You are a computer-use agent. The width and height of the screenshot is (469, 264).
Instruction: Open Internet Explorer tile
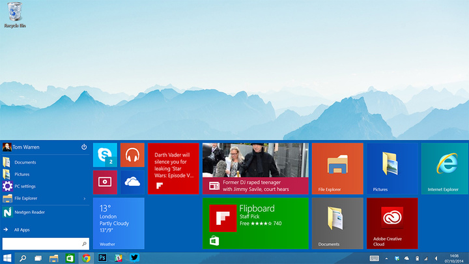pyautogui.click(x=444, y=168)
